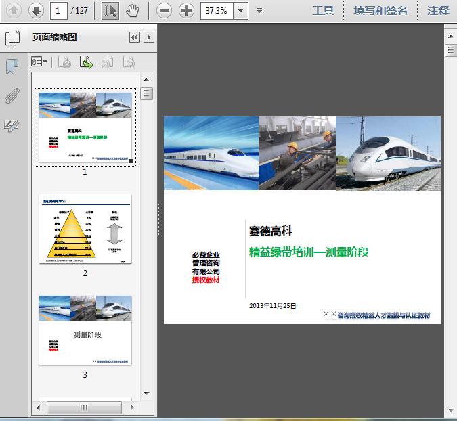Select page 1 thumbnail
The image size is (457, 421).
[85, 127]
